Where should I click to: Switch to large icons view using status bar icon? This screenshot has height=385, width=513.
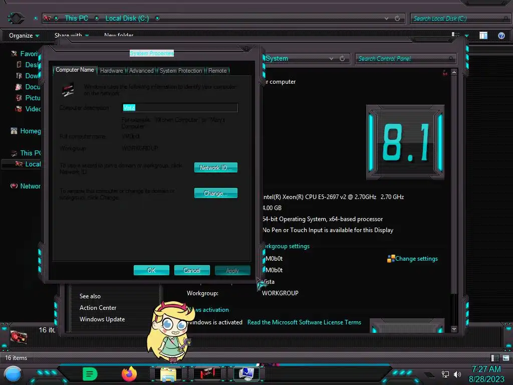click(506, 358)
